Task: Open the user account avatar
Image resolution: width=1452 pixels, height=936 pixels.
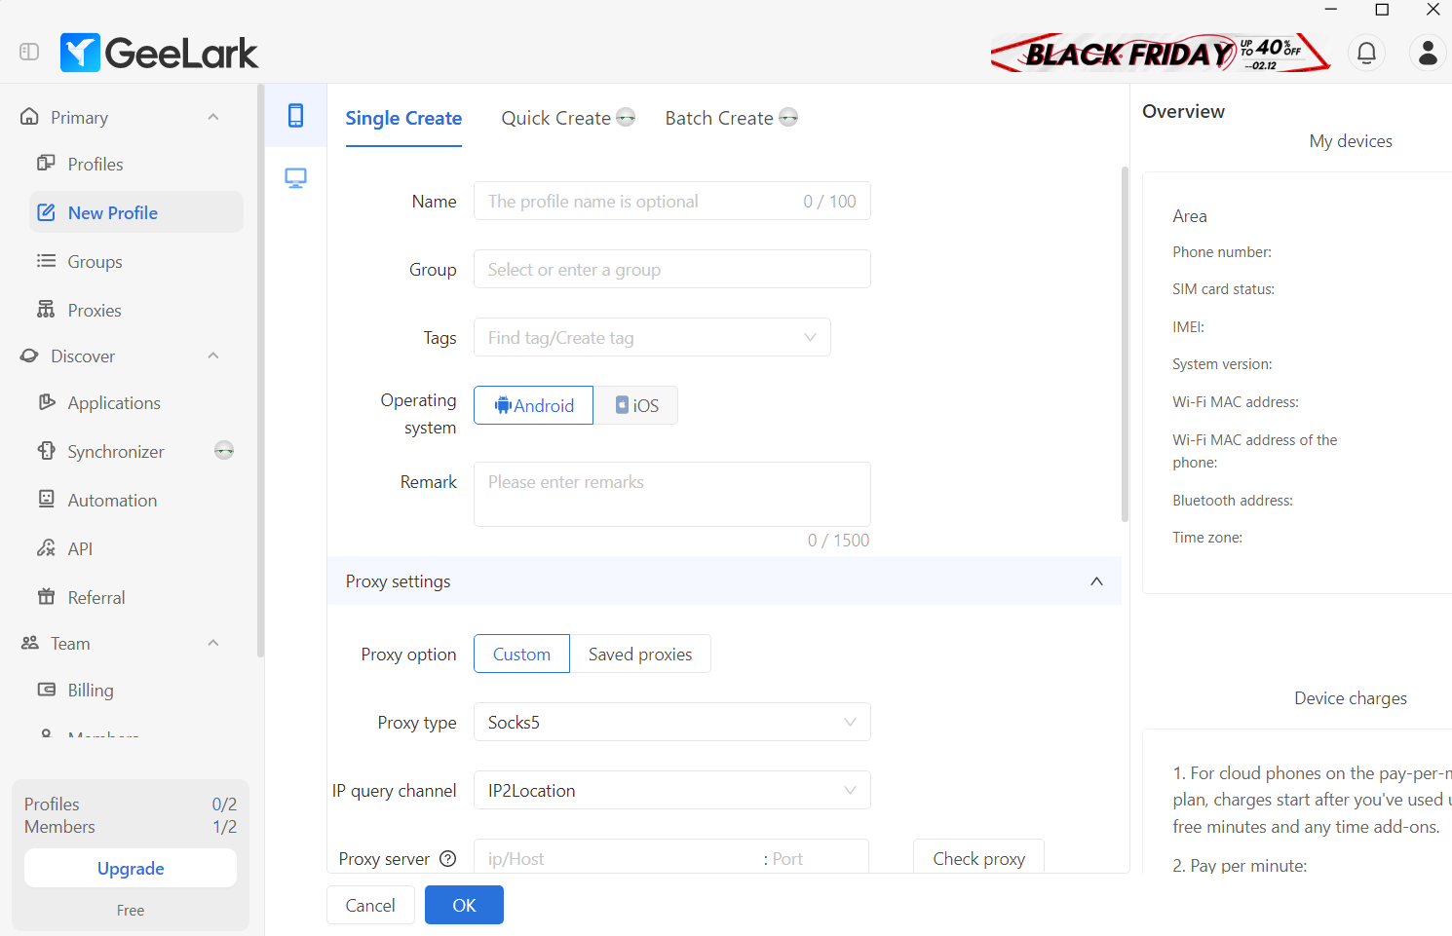Action: point(1428,53)
